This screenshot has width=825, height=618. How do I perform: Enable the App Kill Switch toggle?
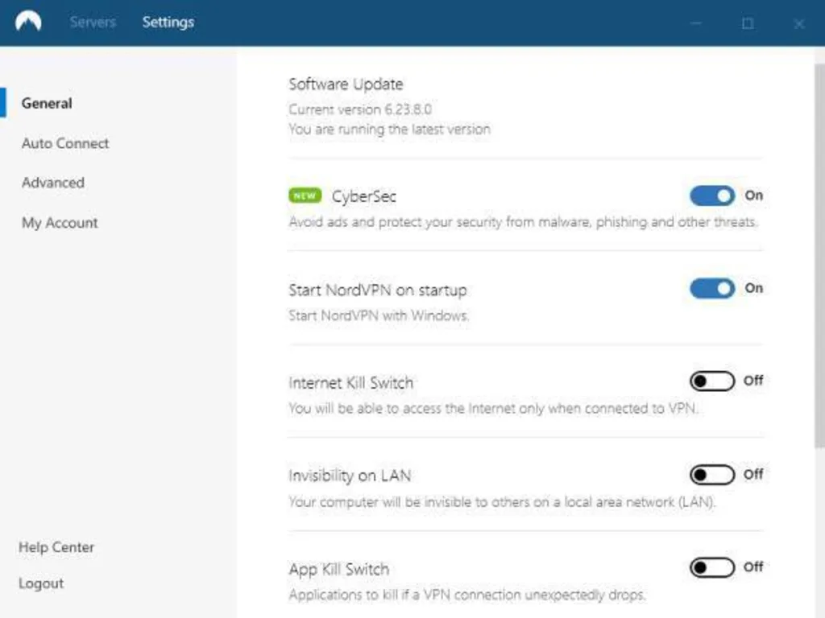712,567
